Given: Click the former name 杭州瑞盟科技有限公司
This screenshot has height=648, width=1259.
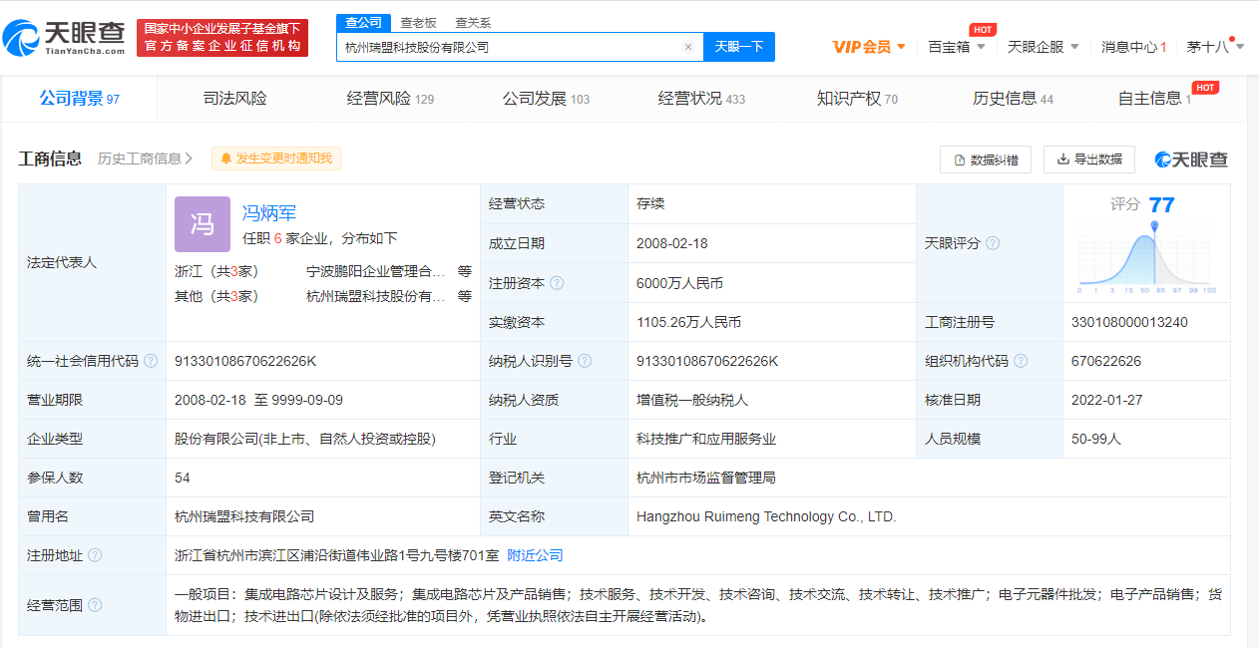Looking at the screenshot, I should click(x=244, y=516).
